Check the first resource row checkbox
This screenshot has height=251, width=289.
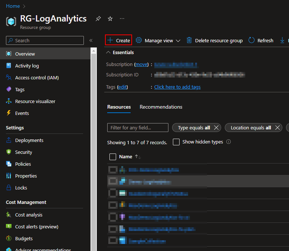(113, 170)
